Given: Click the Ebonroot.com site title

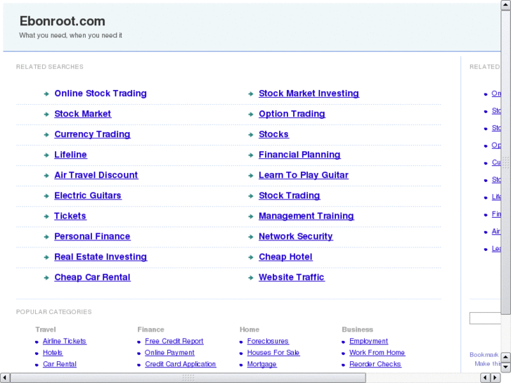Looking at the screenshot, I should pos(63,21).
